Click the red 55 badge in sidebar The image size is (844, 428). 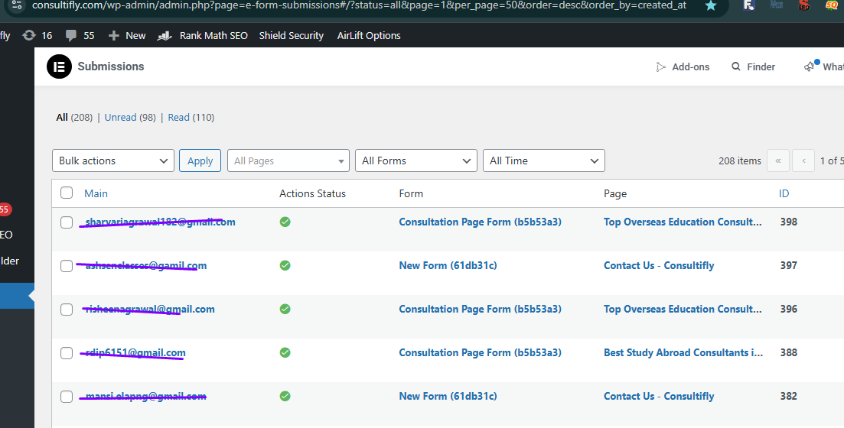(5, 209)
